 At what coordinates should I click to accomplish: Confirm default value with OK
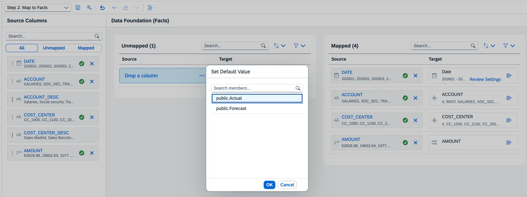(269, 185)
